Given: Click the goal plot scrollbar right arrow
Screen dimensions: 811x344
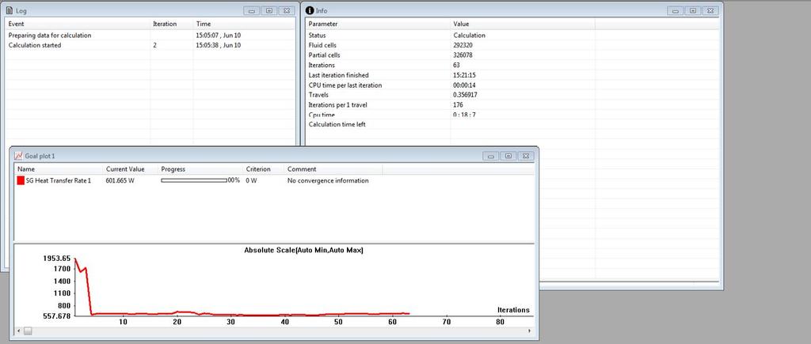Looking at the screenshot, I should [529, 331].
